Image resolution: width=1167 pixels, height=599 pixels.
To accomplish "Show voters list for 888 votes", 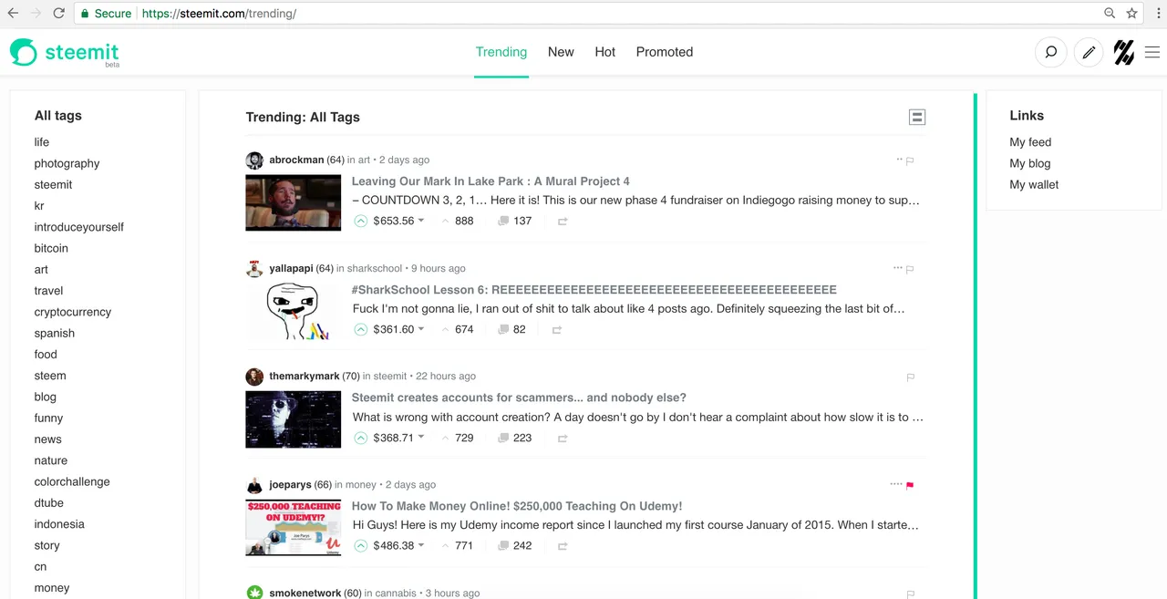I will [464, 221].
